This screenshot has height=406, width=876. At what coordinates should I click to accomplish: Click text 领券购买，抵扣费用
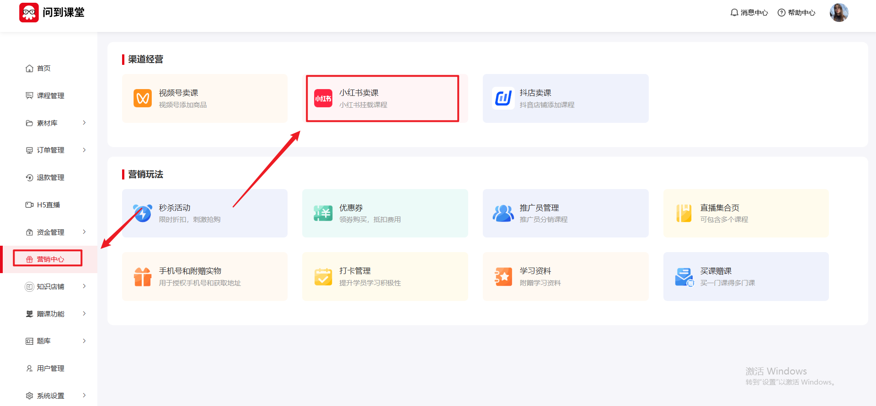tap(370, 220)
